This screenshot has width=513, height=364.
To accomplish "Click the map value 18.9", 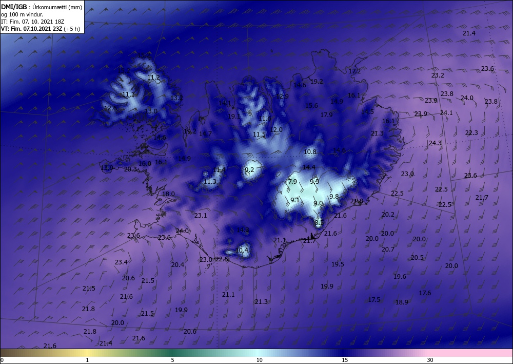I will [x=402, y=302].
